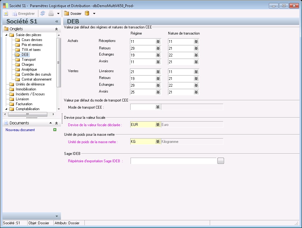Click the browse button for Sage IDEB directory

[x=220, y=161]
